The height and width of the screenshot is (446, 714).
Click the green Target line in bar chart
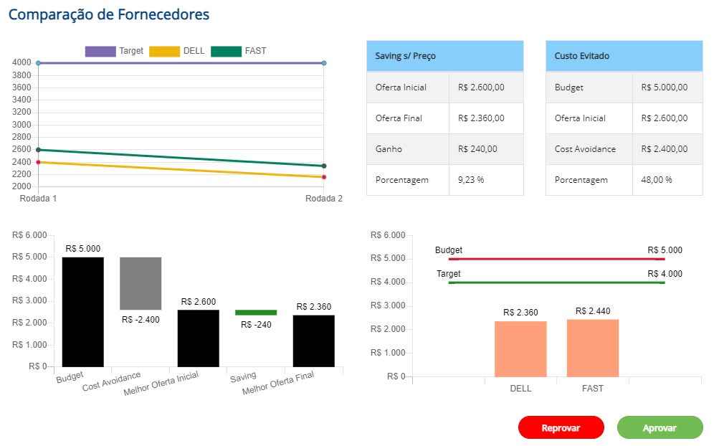[556, 283]
